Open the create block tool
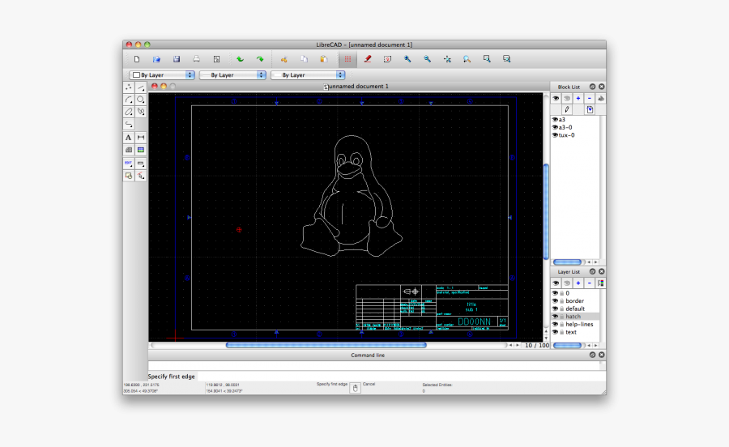 [x=129, y=176]
